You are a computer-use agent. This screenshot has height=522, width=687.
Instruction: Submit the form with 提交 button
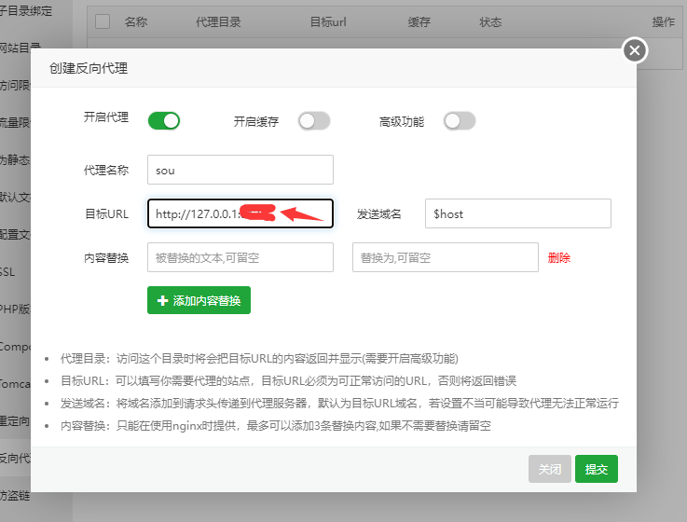[x=597, y=470]
